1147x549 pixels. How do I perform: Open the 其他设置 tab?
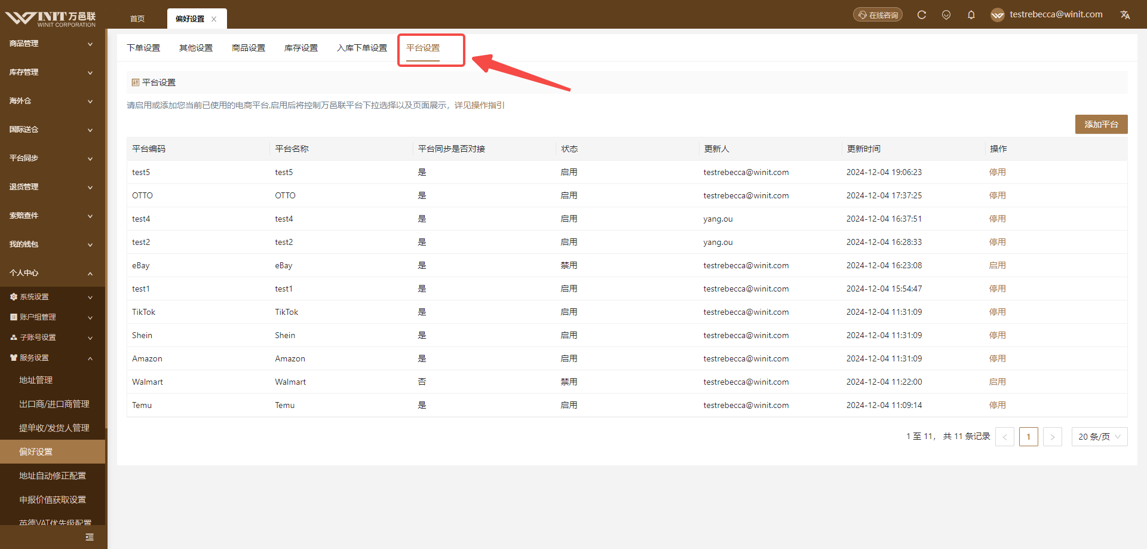coord(196,48)
